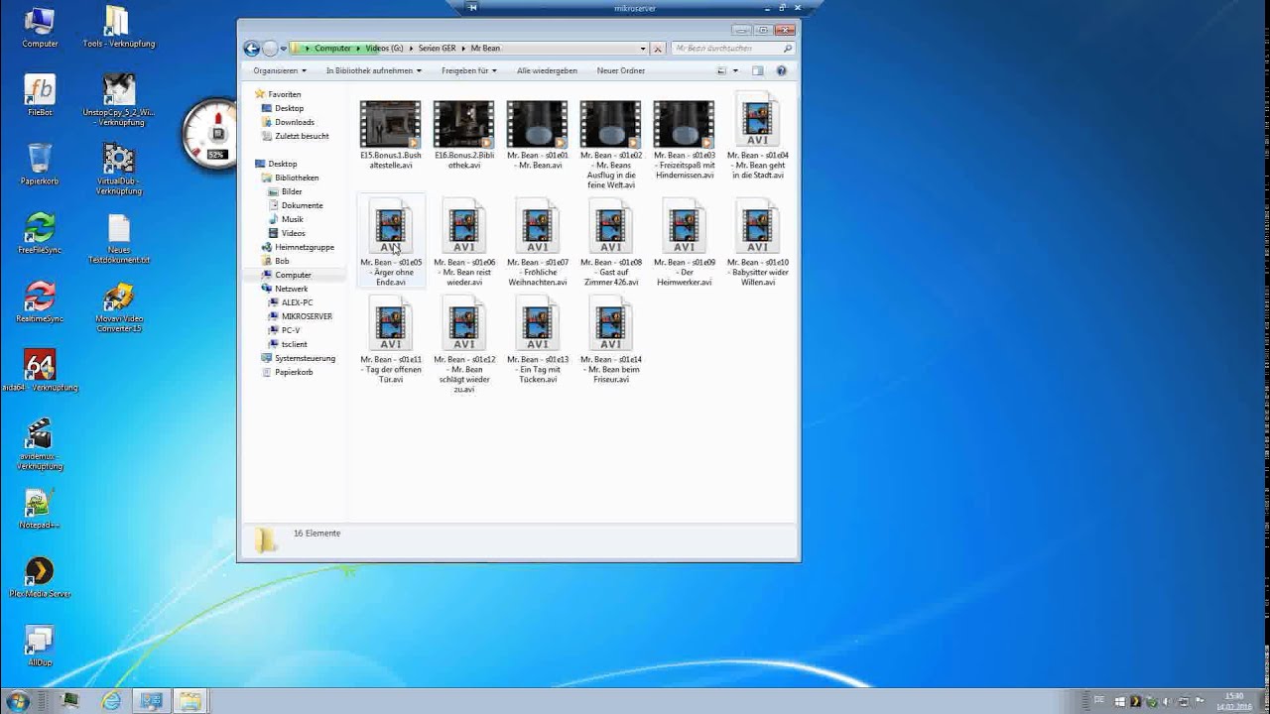Click 'Serien GER' in the address breadcrumb

(x=438, y=48)
